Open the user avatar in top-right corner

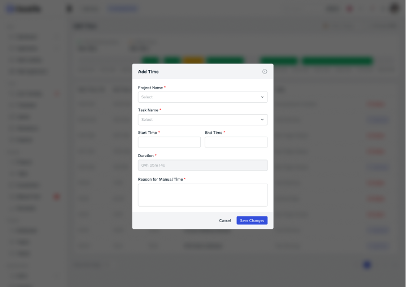click(394, 8)
